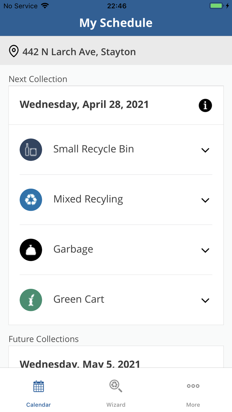
Task: Select the Green Cart icon
Action: tap(31, 300)
